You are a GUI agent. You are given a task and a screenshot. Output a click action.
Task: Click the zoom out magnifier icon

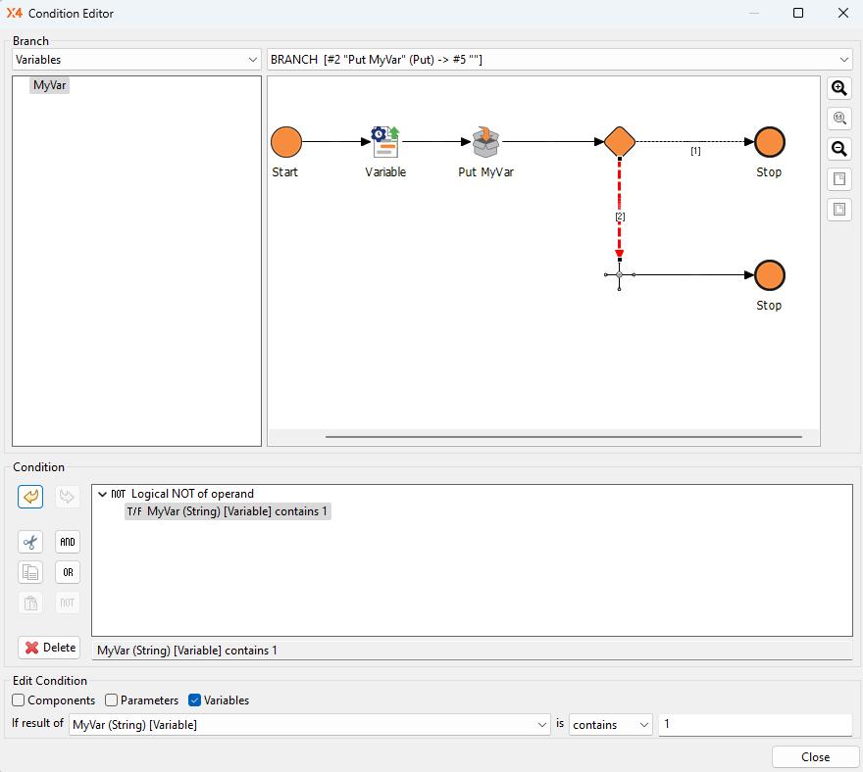pyautogui.click(x=838, y=149)
